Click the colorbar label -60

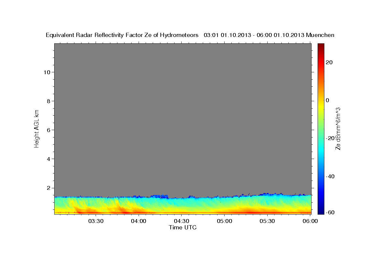[x=331, y=212]
